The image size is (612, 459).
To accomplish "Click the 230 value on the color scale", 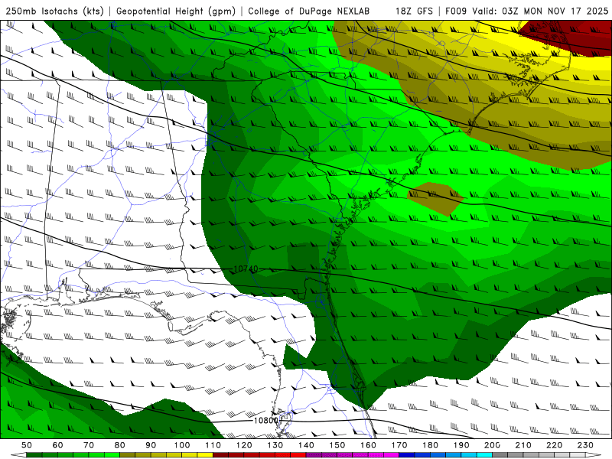I will coord(585,445).
